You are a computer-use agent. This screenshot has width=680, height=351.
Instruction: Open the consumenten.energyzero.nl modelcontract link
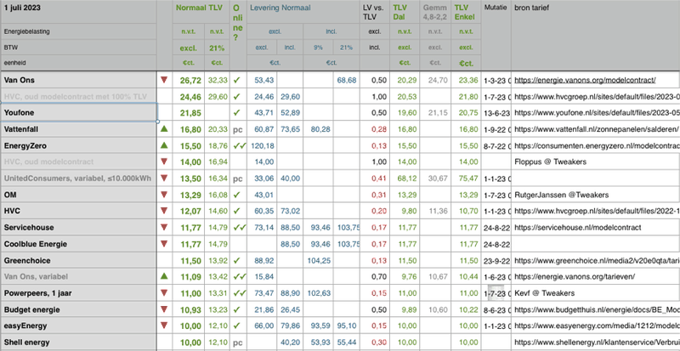[x=597, y=146]
